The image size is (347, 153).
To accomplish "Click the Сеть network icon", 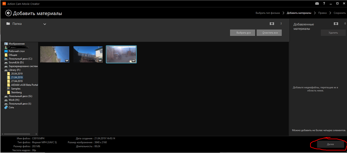I will click(x=6, y=107).
